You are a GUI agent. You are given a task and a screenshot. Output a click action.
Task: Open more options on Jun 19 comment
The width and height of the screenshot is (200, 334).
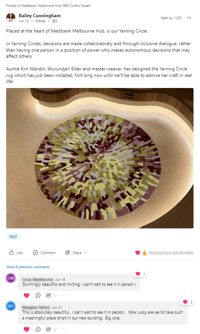pos(63,295)
